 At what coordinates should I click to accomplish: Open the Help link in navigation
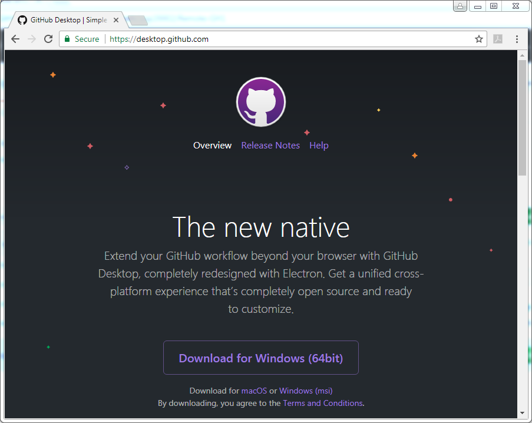pos(319,146)
